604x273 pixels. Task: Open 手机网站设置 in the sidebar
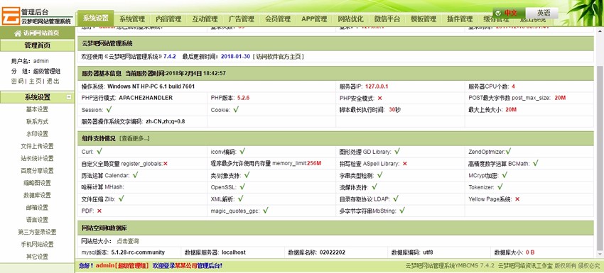37,245
